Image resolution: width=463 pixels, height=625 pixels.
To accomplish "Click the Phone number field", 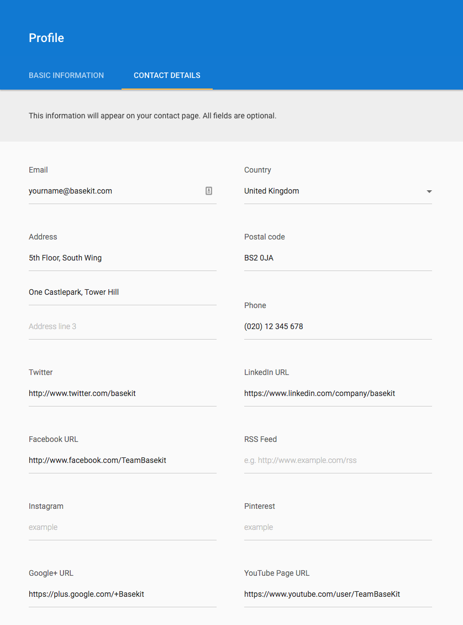I will pyautogui.click(x=338, y=326).
